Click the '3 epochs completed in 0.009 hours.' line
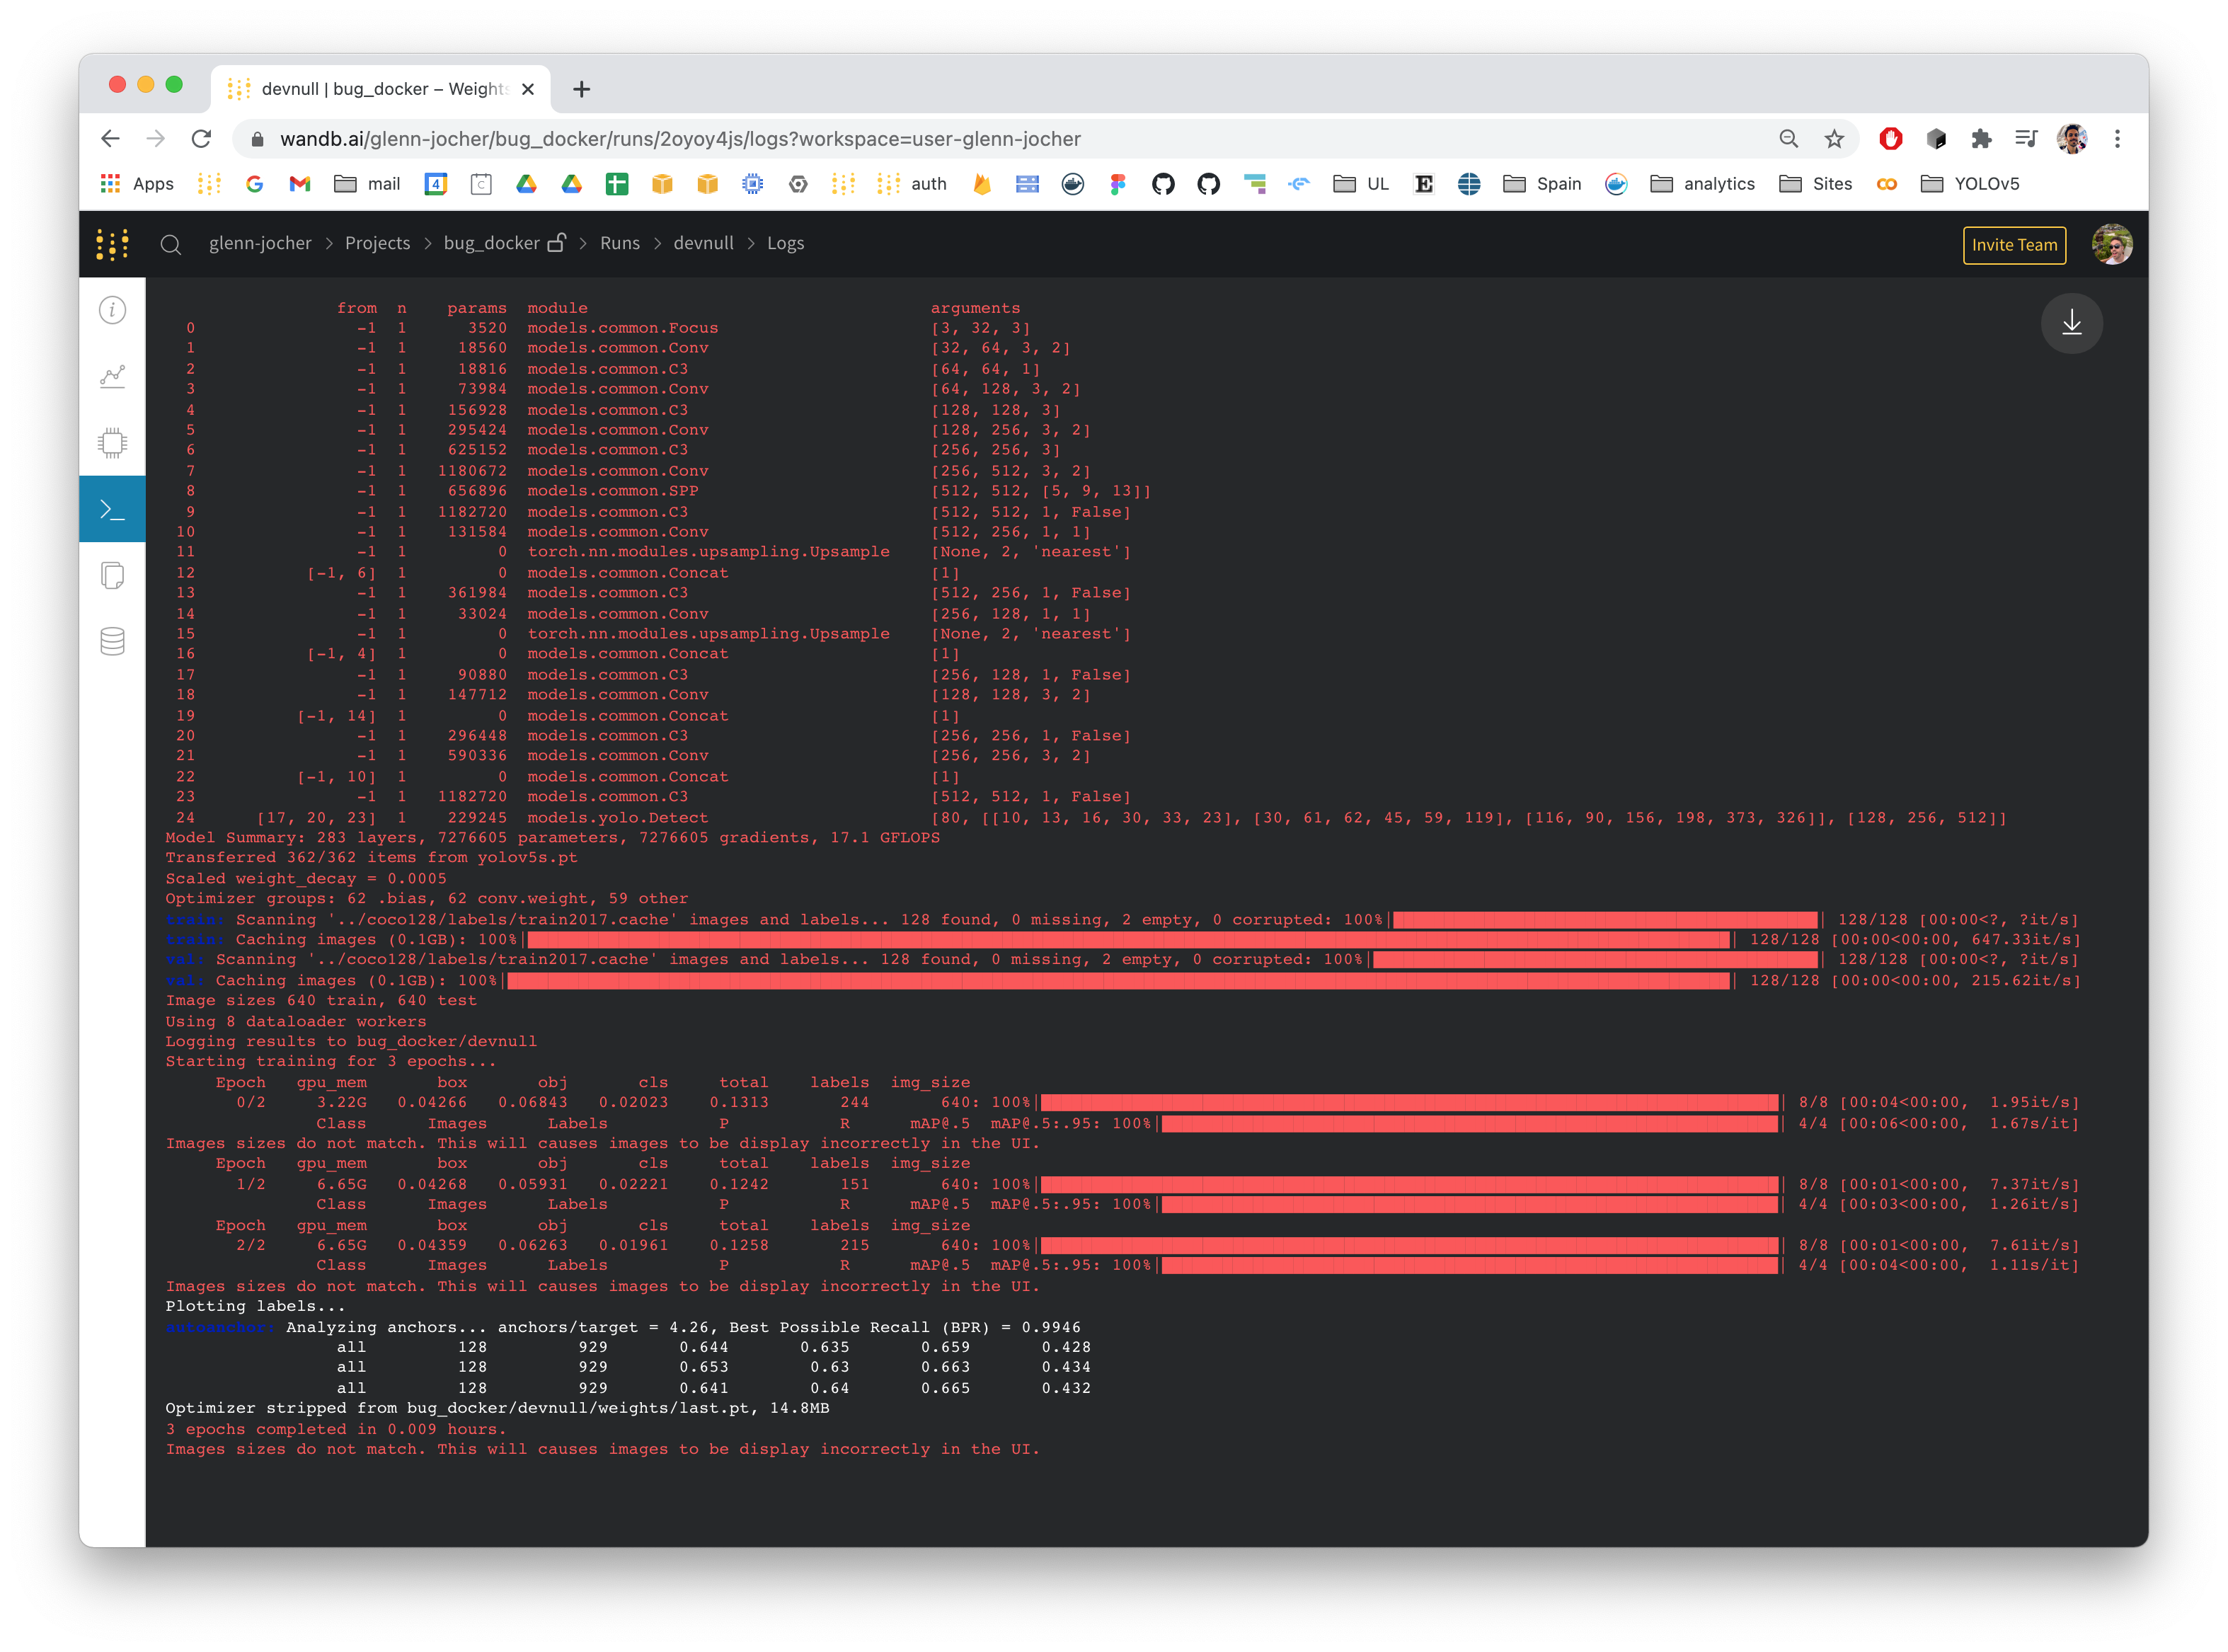The image size is (2228, 1652). (x=336, y=1428)
